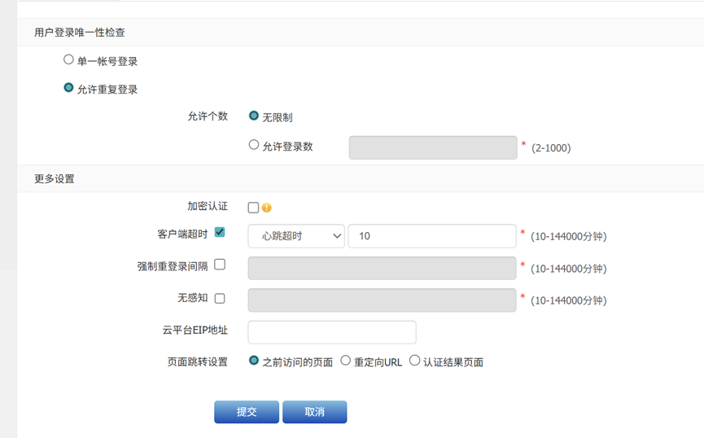This screenshot has width=704, height=438.
Task: Click the 强制重登录间隔 input field
Action: (x=382, y=268)
